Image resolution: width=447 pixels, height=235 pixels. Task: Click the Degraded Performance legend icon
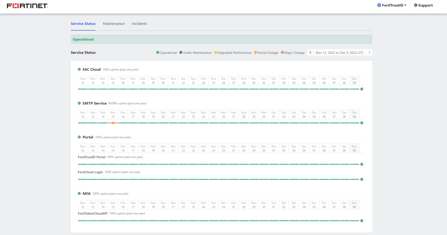pyautogui.click(x=215, y=53)
